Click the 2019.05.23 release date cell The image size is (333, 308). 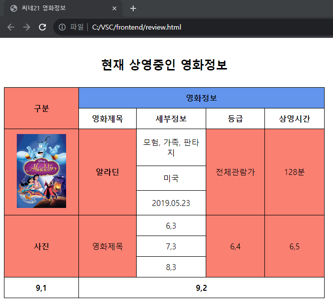pos(171,203)
